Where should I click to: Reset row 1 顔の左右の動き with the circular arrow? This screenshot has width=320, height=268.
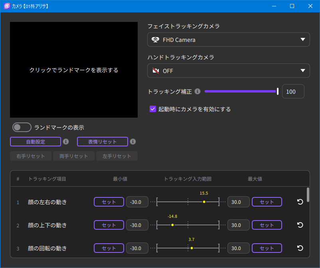(300, 202)
